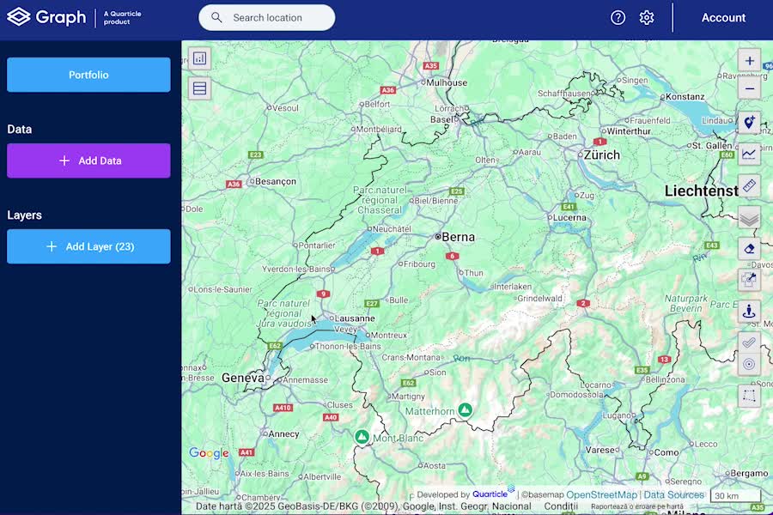The image size is (773, 515).
Task: Select the ruler measure tool
Action: pos(749,185)
